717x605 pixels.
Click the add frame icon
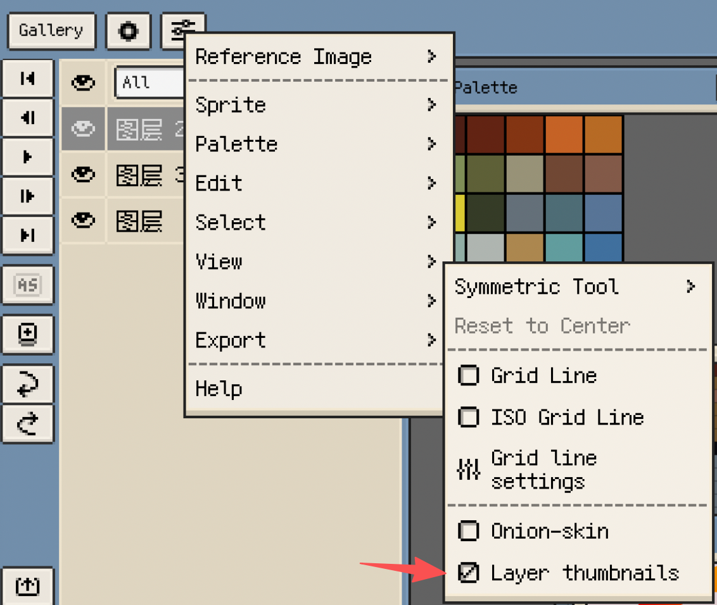tap(28, 334)
